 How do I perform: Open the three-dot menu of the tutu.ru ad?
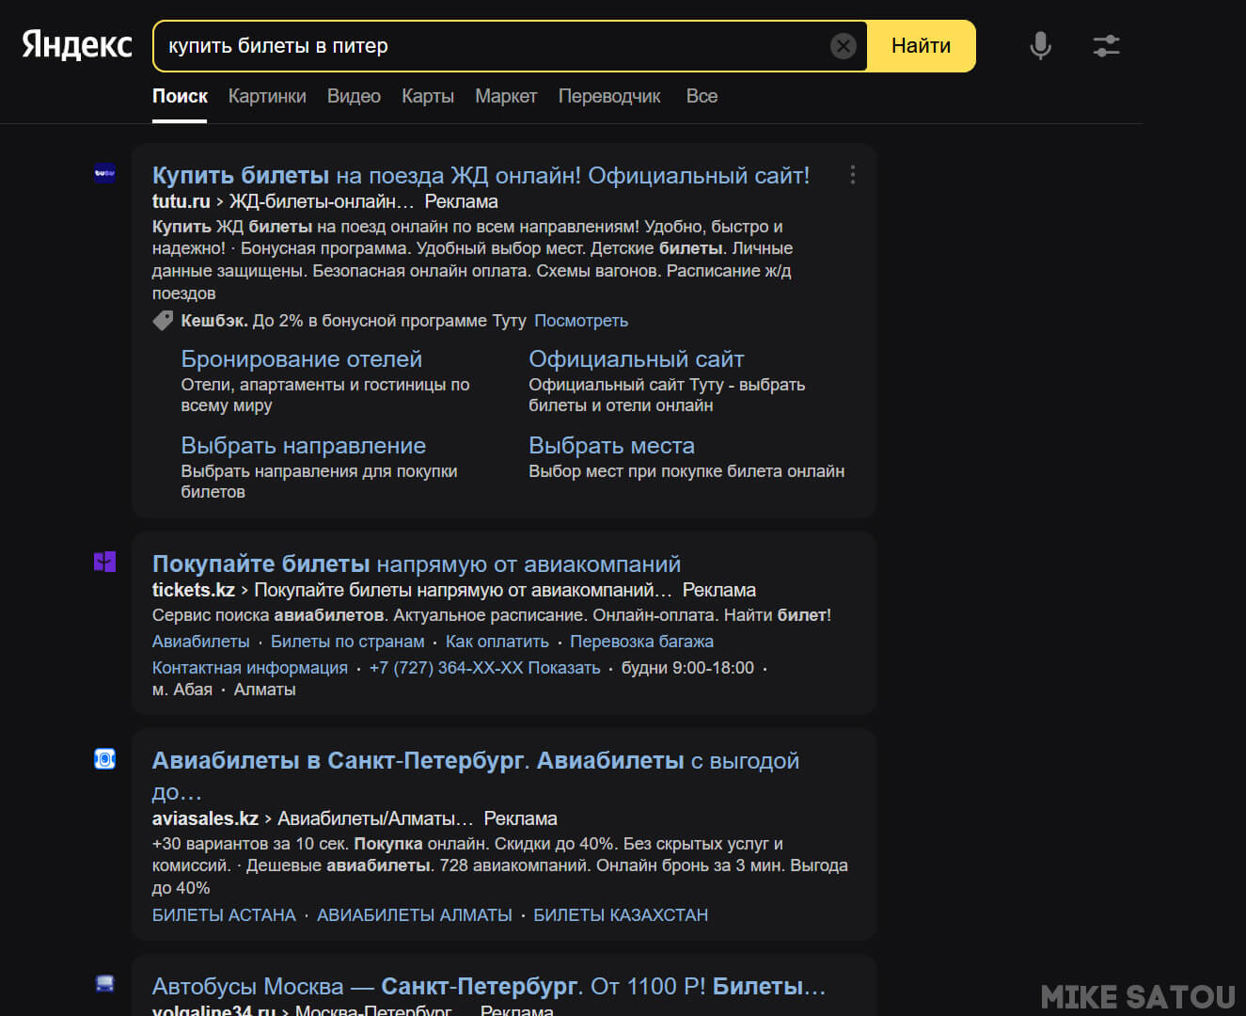(852, 175)
